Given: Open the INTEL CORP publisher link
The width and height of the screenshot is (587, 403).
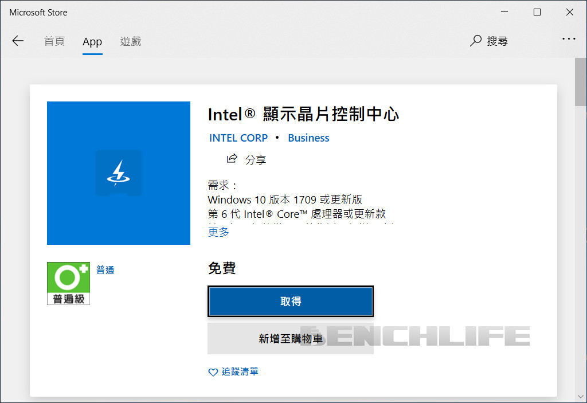Looking at the screenshot, I should [x=238, y=138].
